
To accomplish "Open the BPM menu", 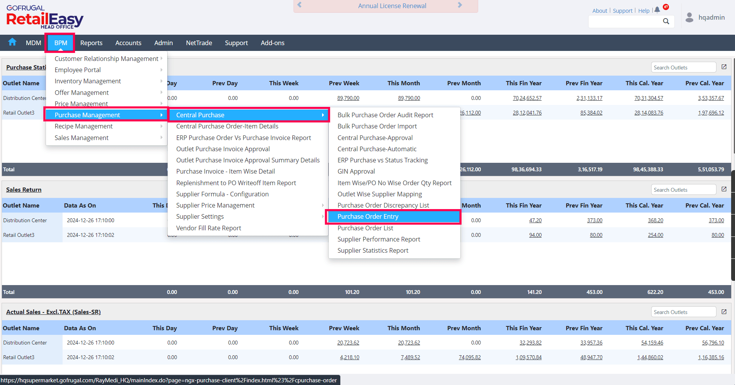I will point(61,43).
